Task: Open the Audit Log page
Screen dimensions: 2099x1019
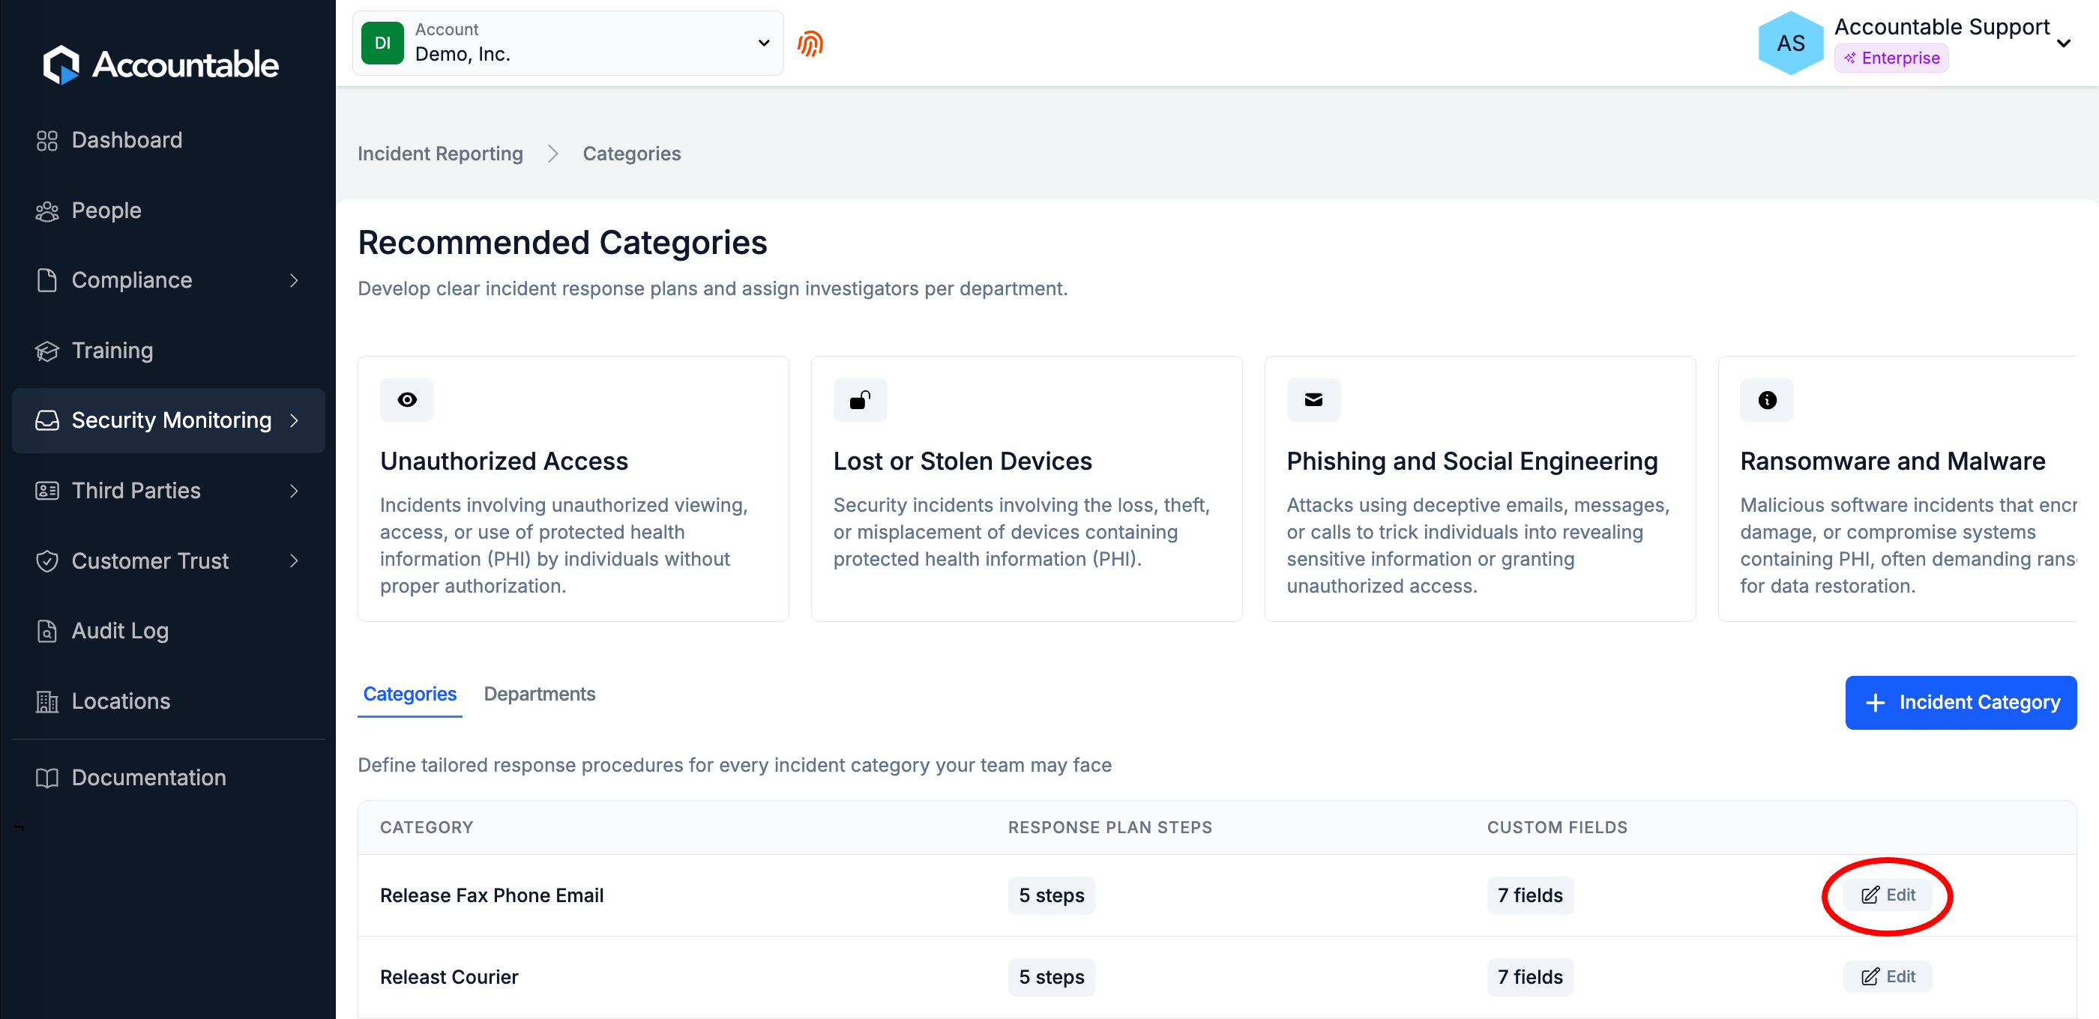Action: (x=120, y=630)
